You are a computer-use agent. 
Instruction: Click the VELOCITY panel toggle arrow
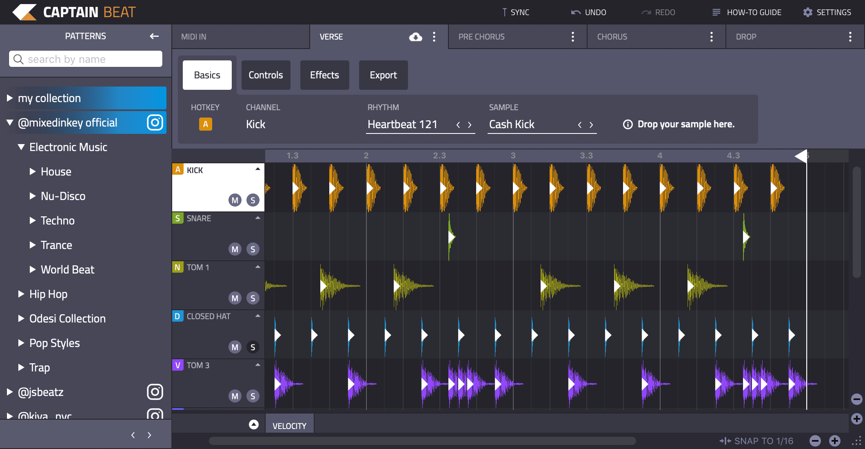point(253,425)
